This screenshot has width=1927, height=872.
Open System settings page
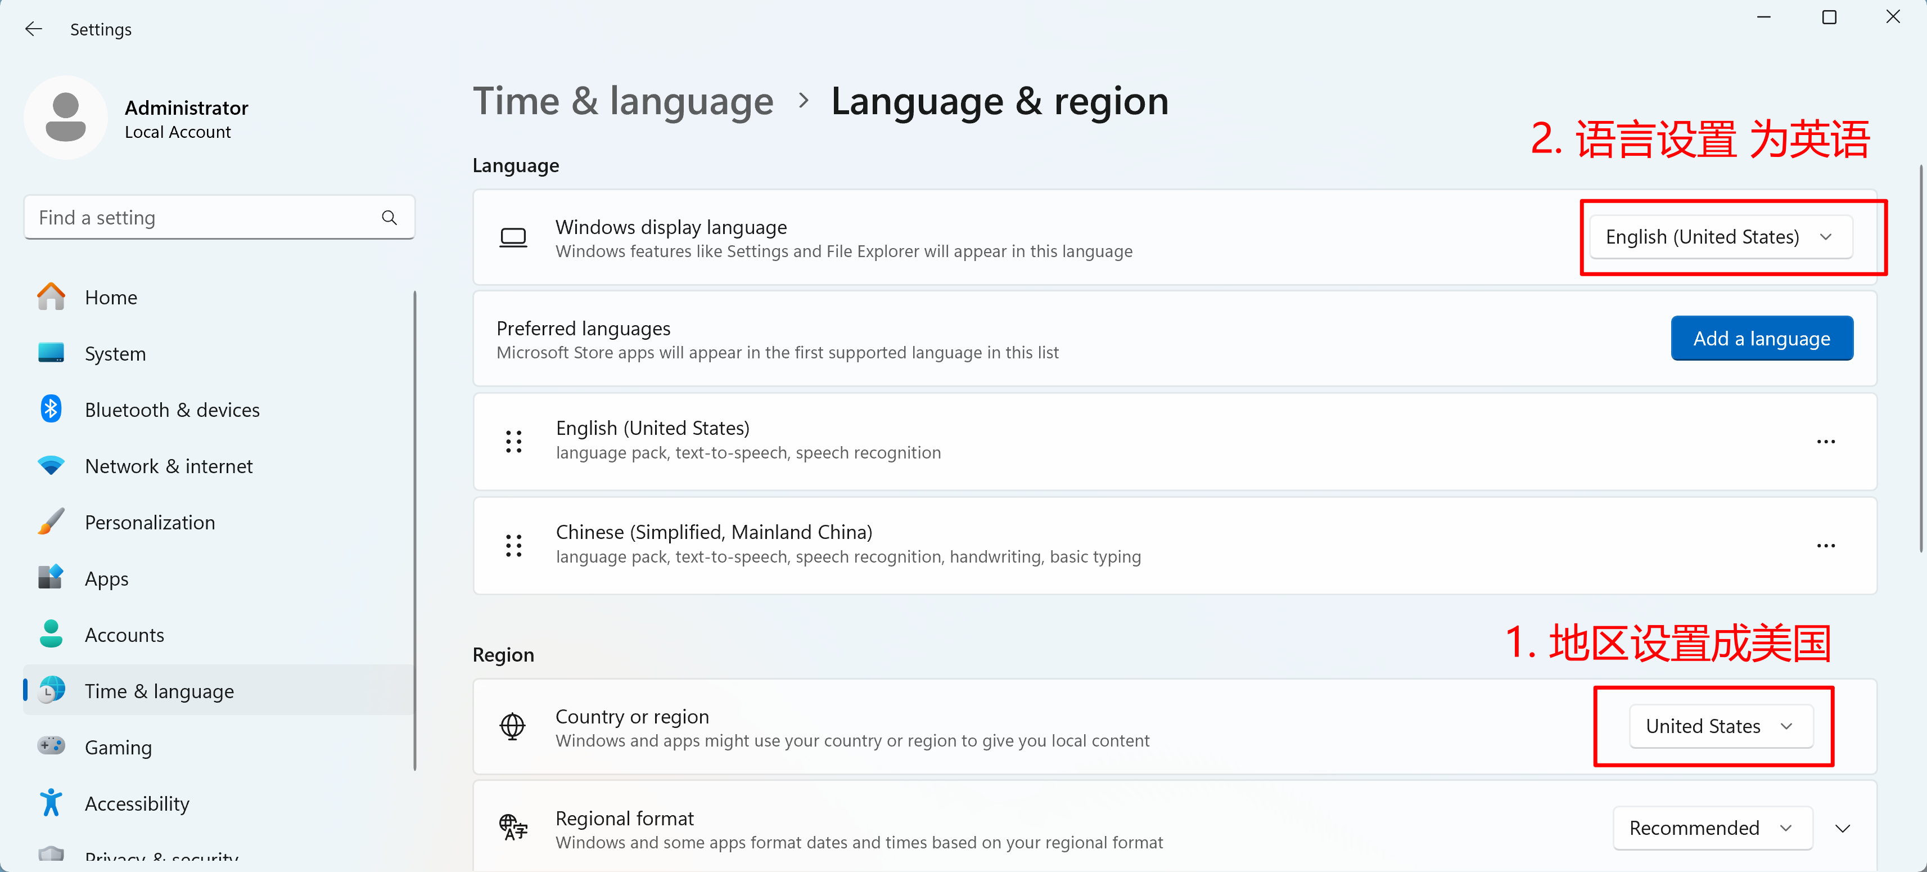point(218,353)
